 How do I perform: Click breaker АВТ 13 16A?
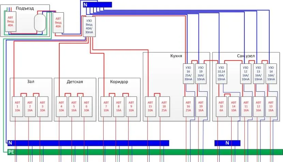tap(271, 107)
